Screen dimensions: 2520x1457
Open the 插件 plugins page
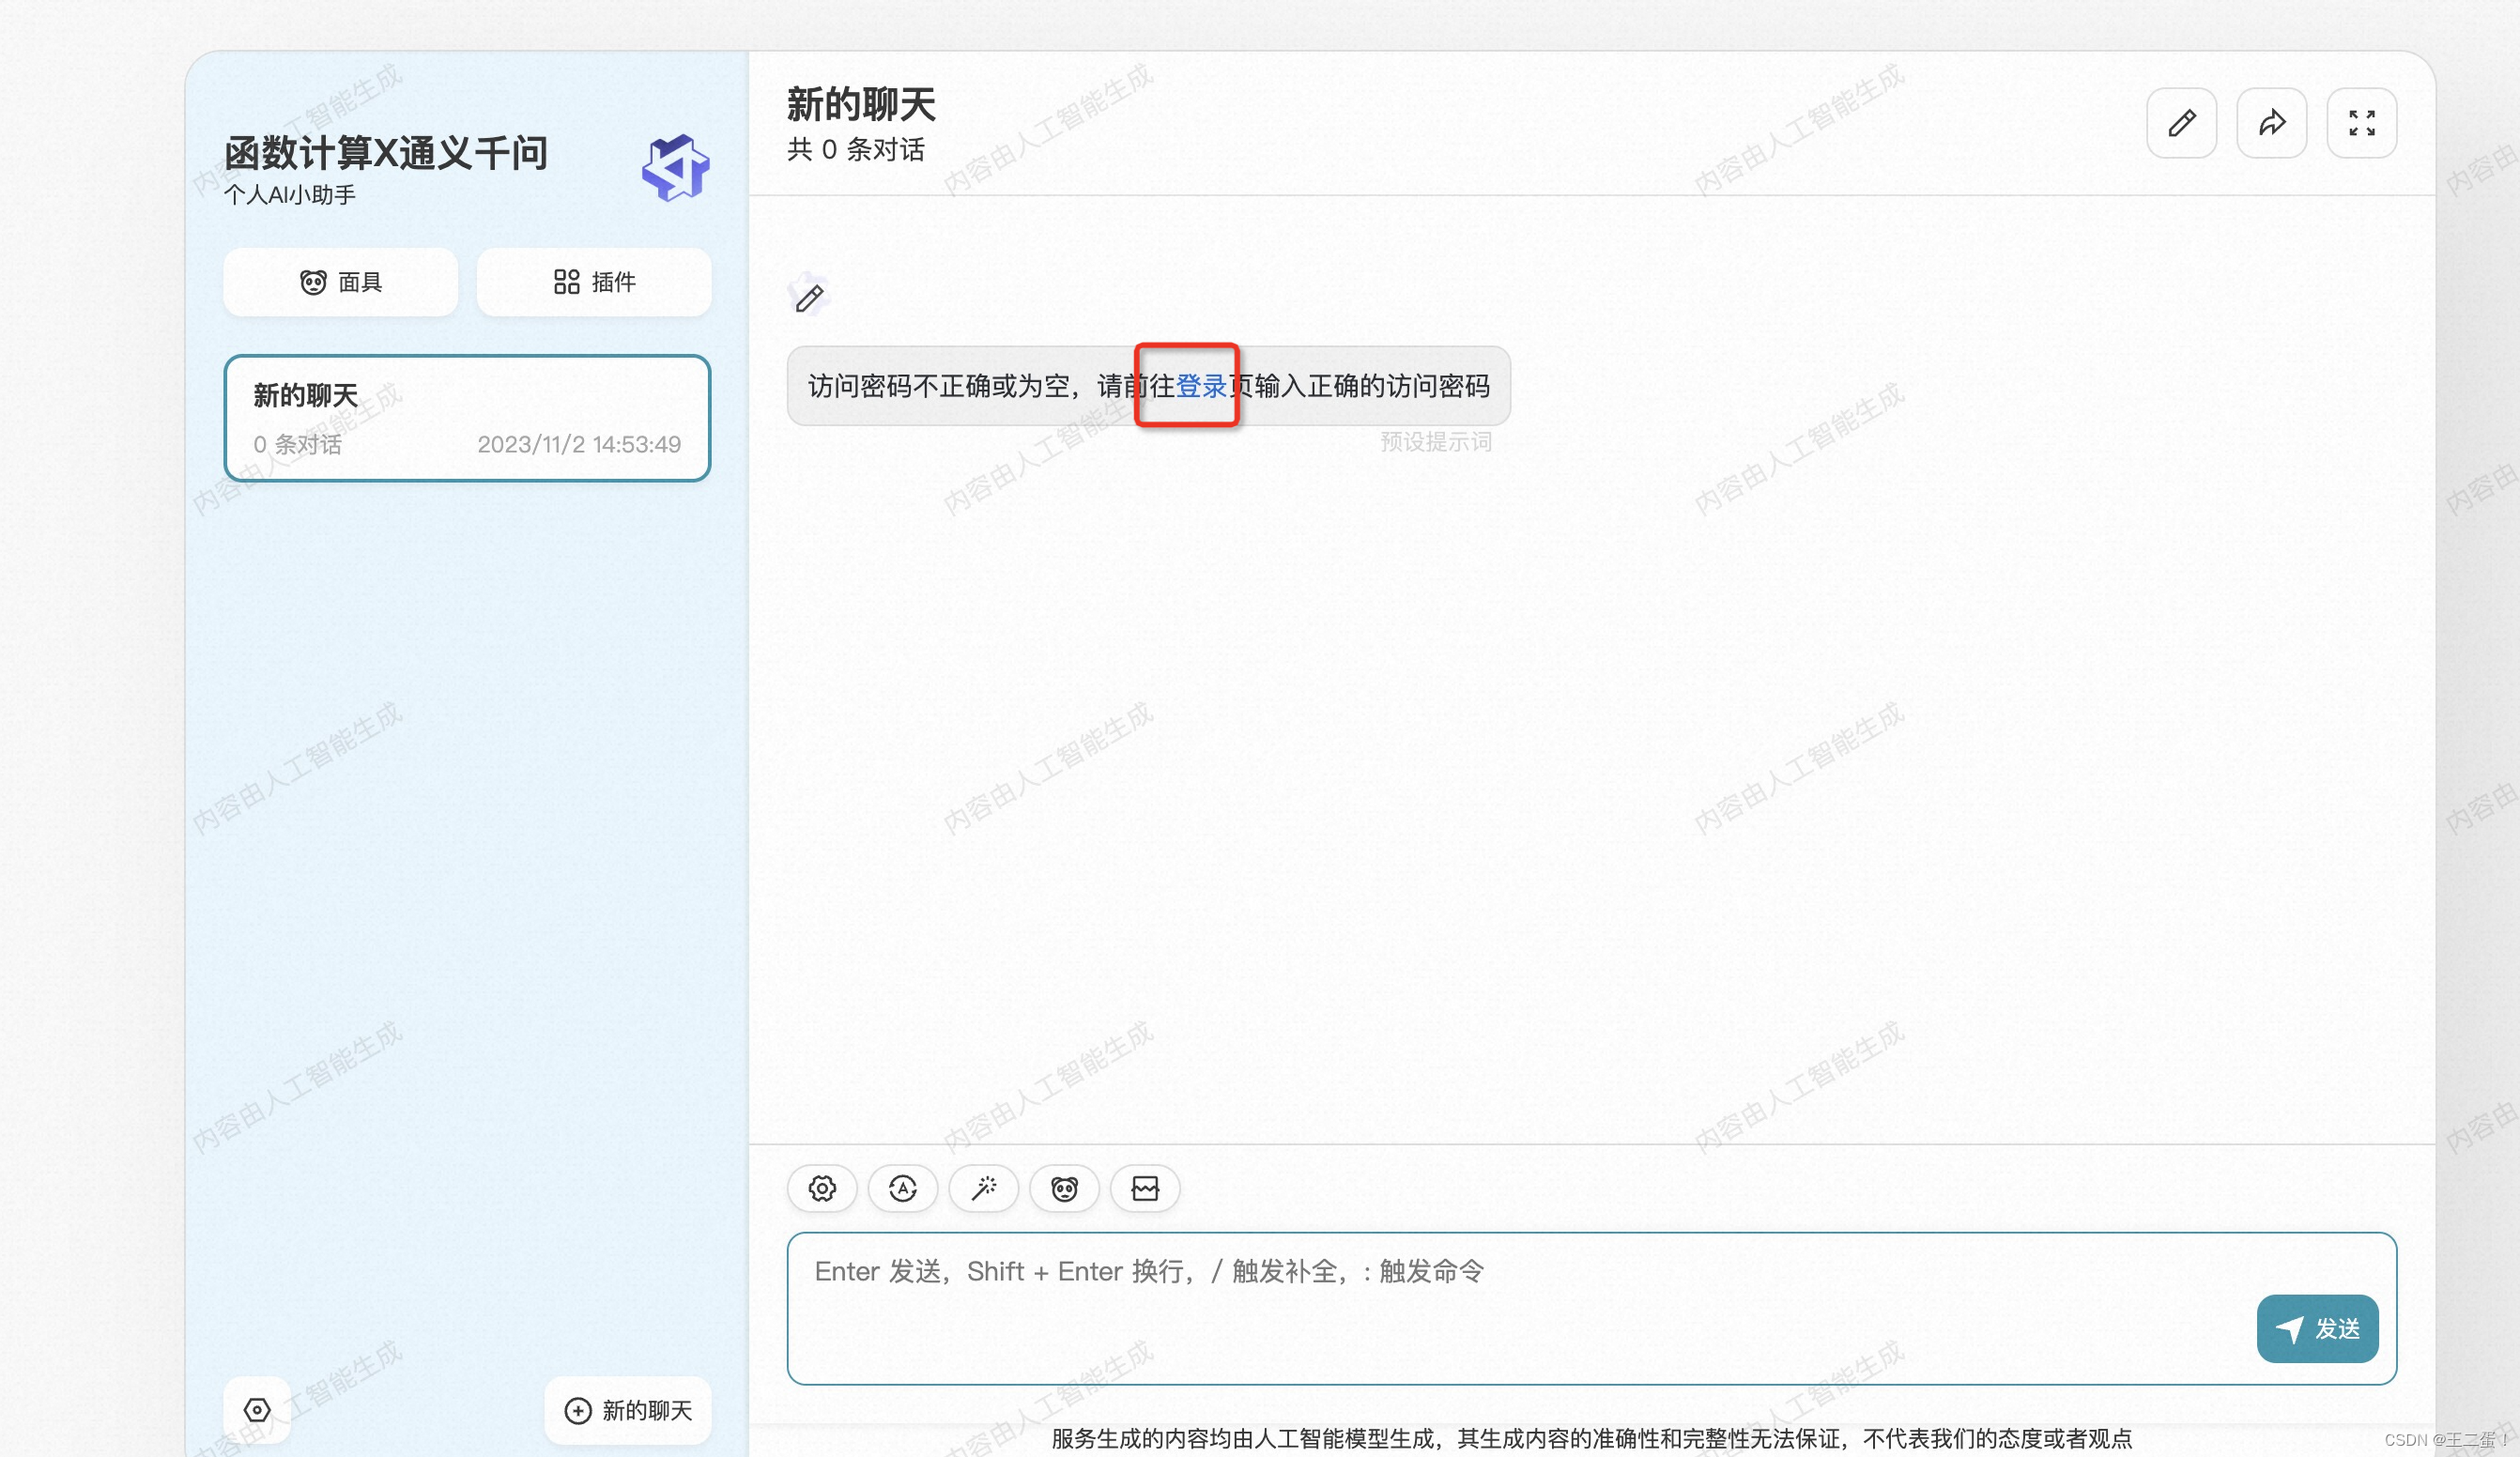click(x=594, y=282)
